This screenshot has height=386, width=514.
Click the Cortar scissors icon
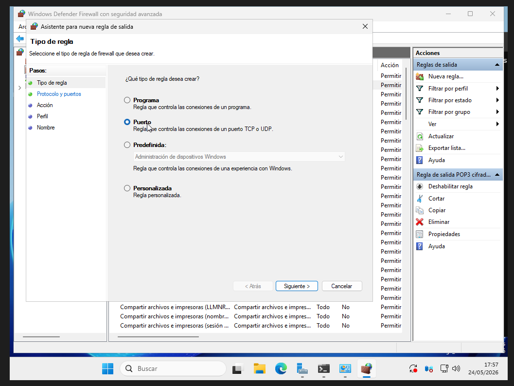(x=420, y=198)
